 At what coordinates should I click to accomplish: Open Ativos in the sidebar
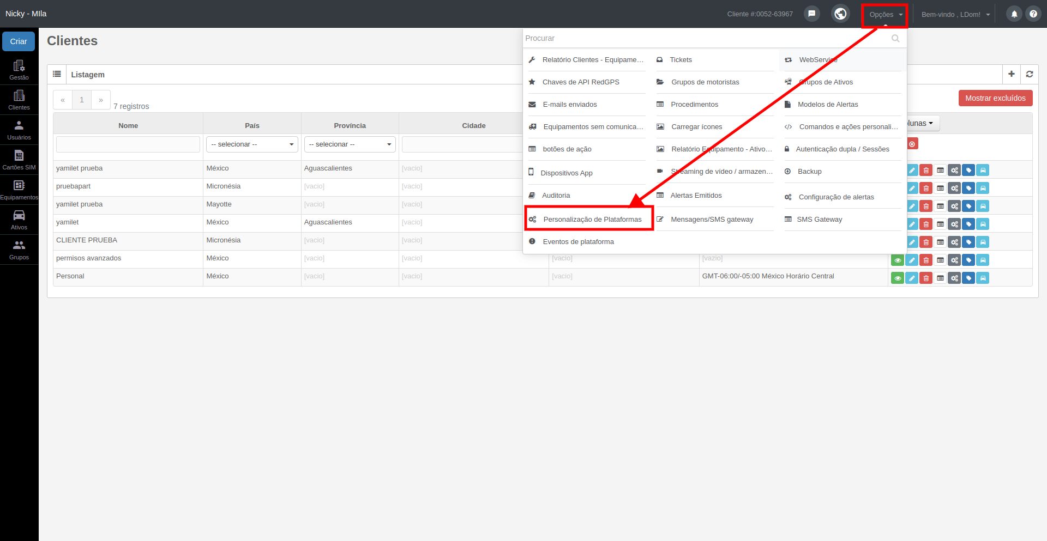pos(19,220)
